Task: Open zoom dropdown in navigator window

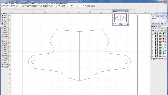Action: (x=119, y=24)
